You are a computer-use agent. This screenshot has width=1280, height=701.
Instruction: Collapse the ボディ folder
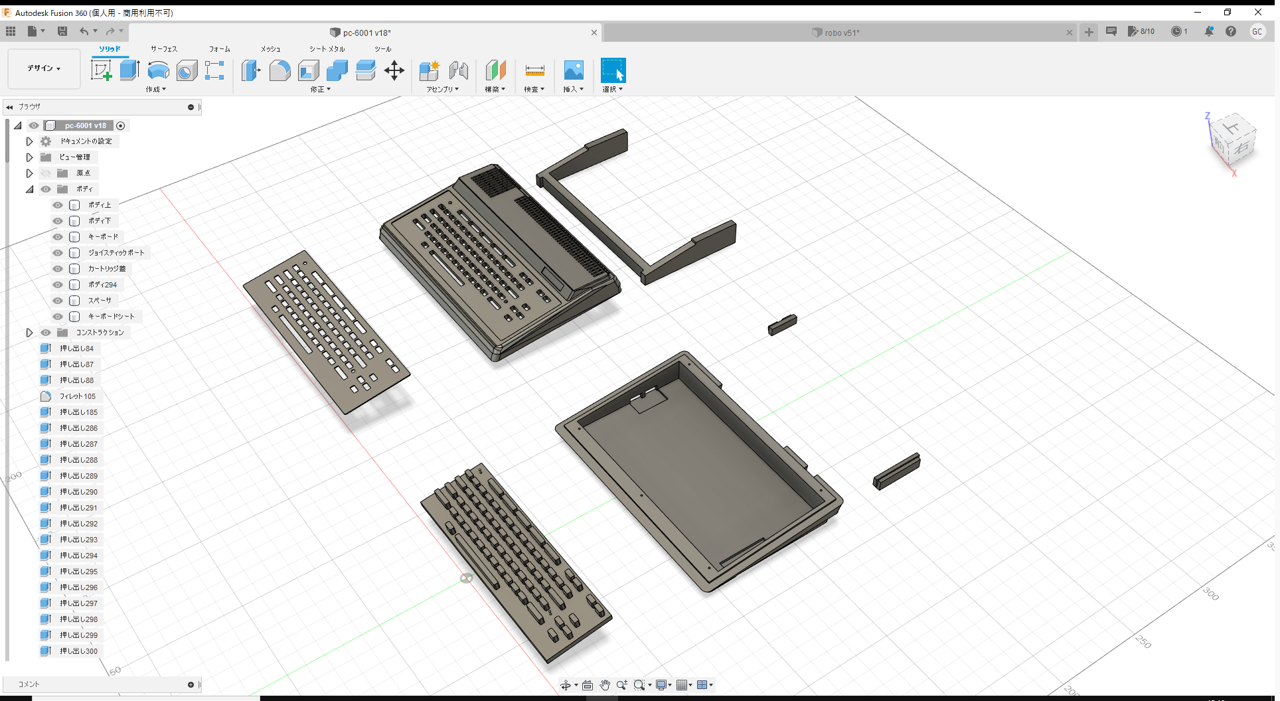[30, 189]
